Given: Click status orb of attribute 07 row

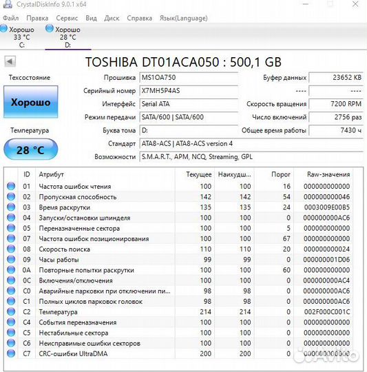Looking at the screenshot, I should tap(11, 238).
